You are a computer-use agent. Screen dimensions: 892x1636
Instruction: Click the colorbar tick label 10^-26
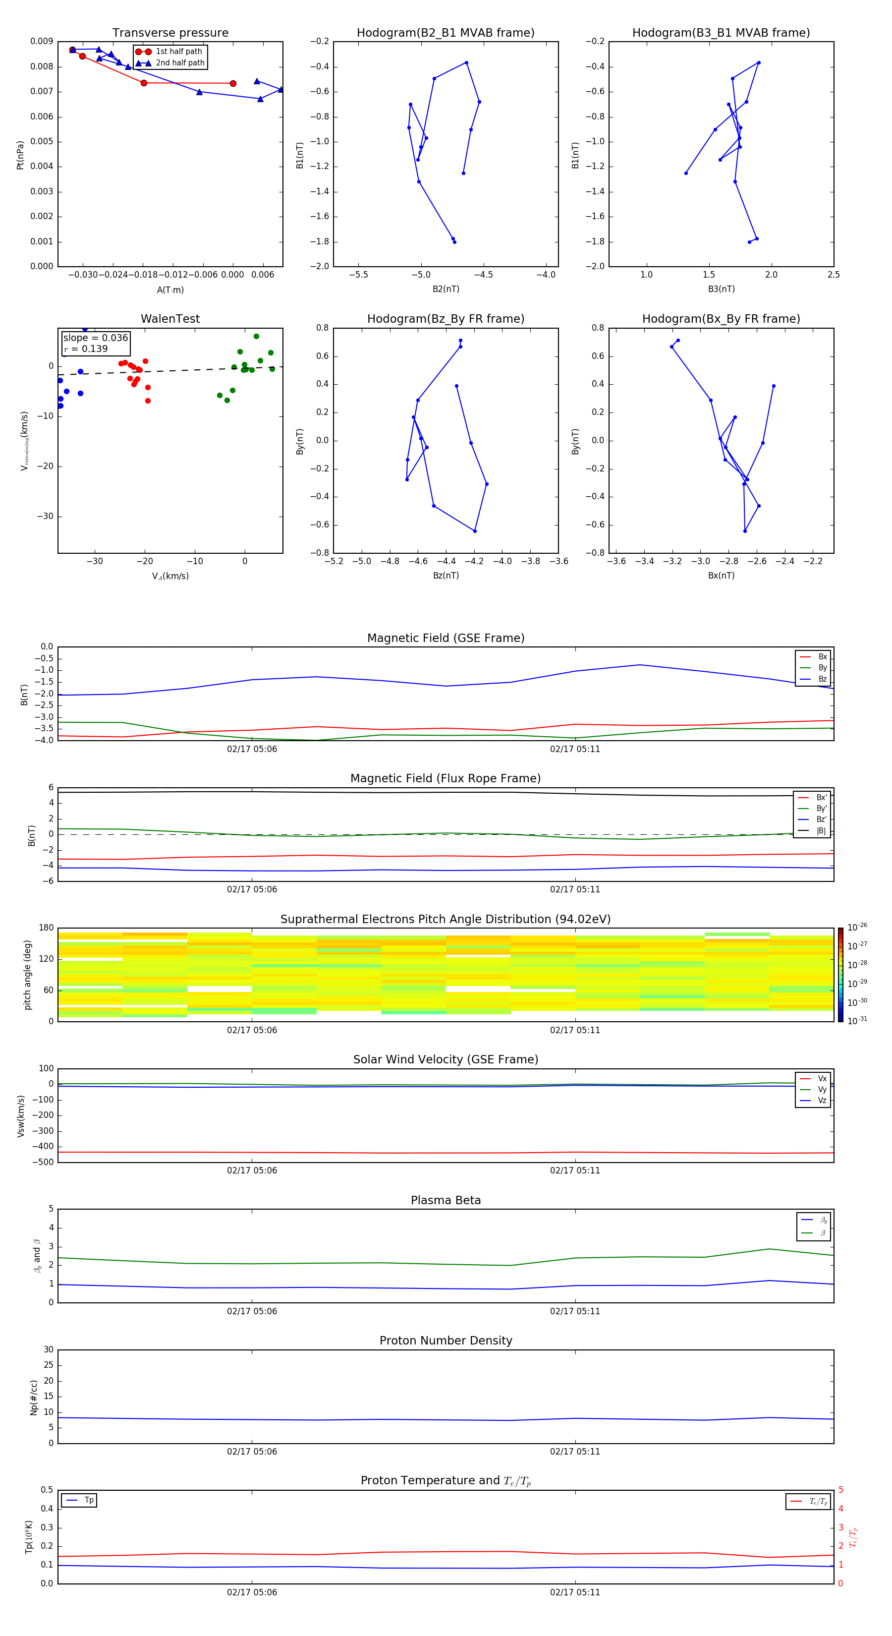click(857, 927)
